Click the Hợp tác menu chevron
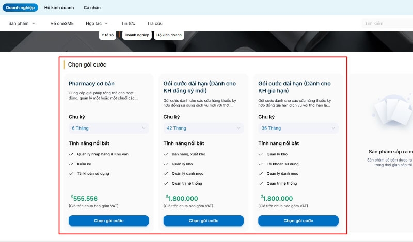 (x=106, y=23)
